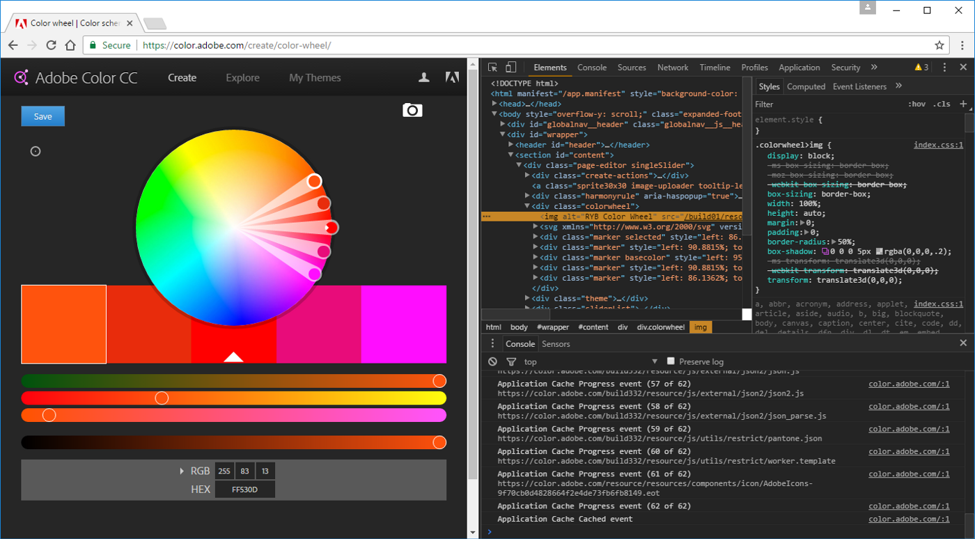
Task: Enable the Preserve log checkbox
Action: click(671, 361)
